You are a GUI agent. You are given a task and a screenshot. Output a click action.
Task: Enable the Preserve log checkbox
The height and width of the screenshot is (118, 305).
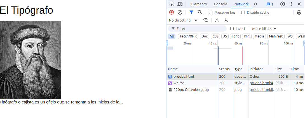211,12
